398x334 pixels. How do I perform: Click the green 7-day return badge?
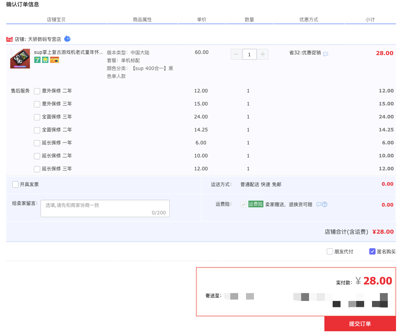37,60
